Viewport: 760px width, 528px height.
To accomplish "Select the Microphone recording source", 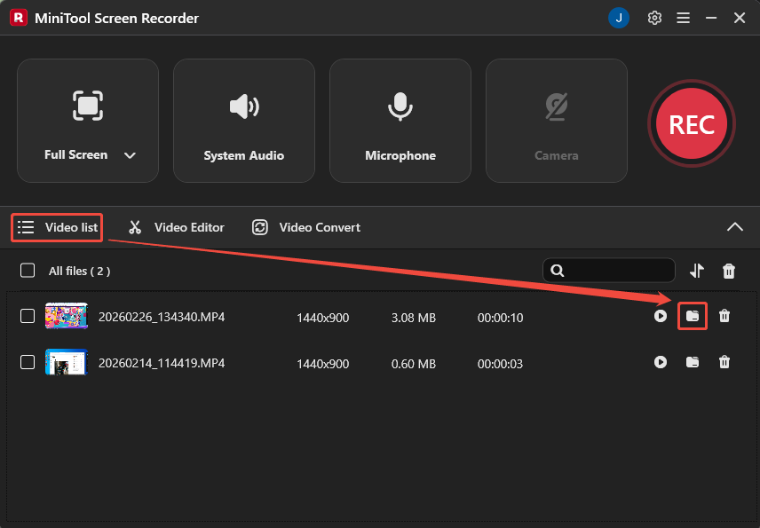I will click(x=400, y=120).
